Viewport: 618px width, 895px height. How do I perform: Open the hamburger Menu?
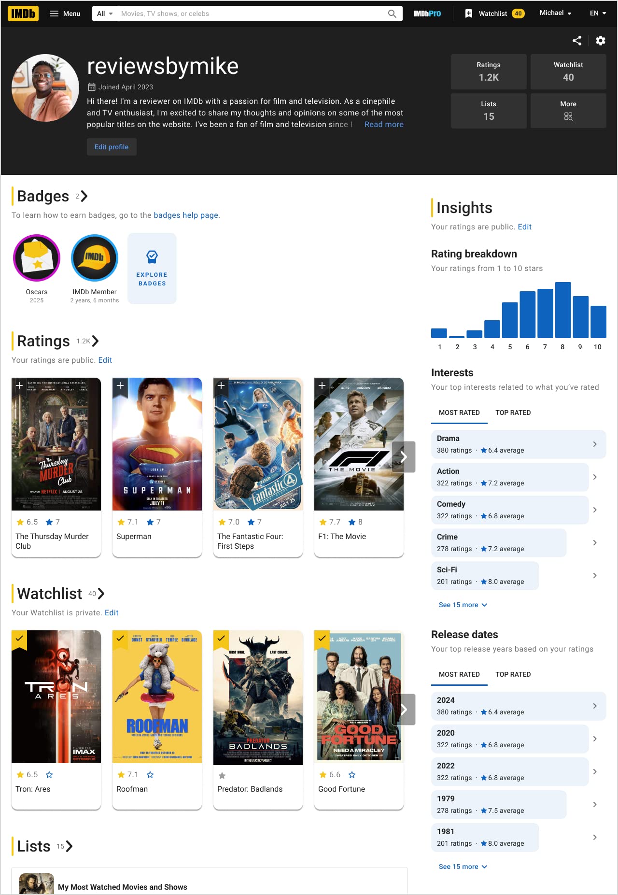[65, 14]
